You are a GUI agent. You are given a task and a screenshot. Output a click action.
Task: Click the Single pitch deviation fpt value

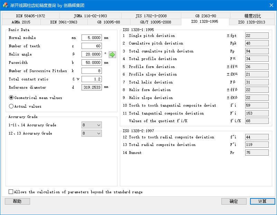coord(257,36)
